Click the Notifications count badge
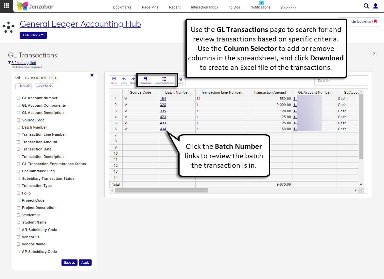Image resolution: width=384 pixels, height=279 pixels. [x=261, y=3]
